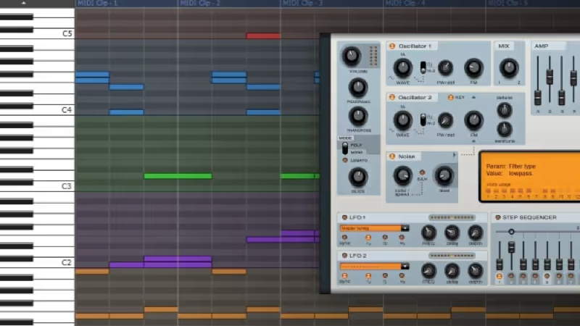Viewport: 580px width, 326px height.
Task: Click LFO 2 depth knob
Action: click(475, 271)
